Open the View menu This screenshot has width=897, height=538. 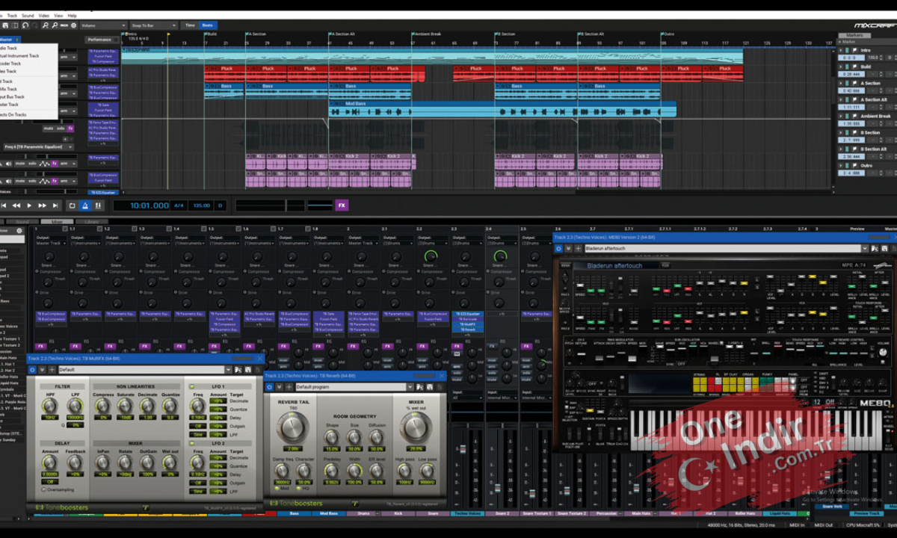click(x=59, y=15)
